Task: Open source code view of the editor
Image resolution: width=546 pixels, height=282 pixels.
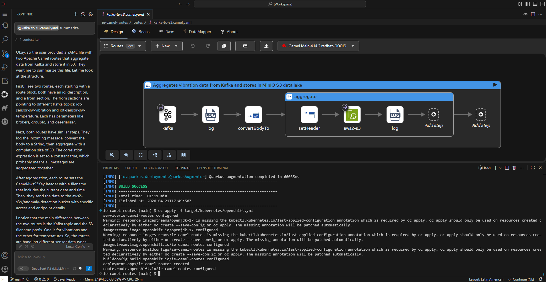Action: (525, 14)
